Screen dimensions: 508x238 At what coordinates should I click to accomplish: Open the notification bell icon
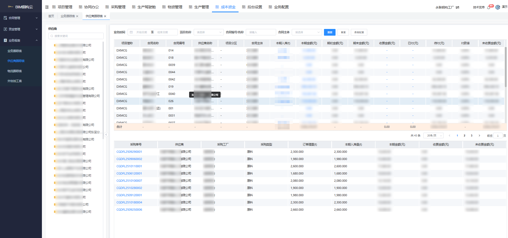pyautogui.click(x=489, y=7)
